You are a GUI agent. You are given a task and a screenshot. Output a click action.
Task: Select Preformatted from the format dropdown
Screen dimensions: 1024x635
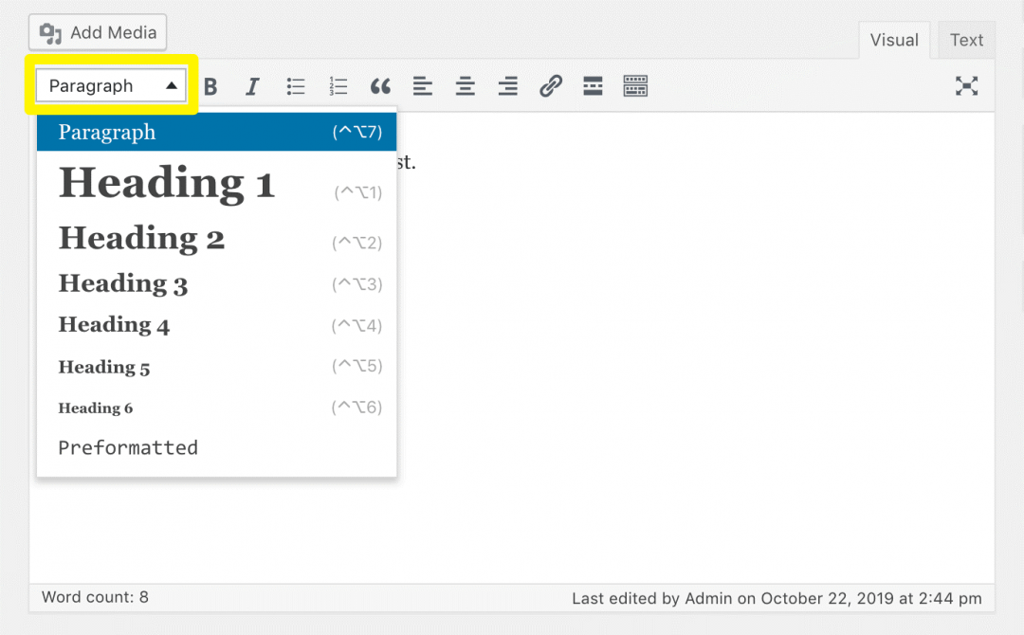(x=128, y=447)
